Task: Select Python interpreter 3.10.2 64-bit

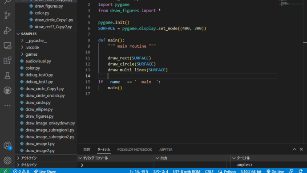Action: (x=251, y=171)
